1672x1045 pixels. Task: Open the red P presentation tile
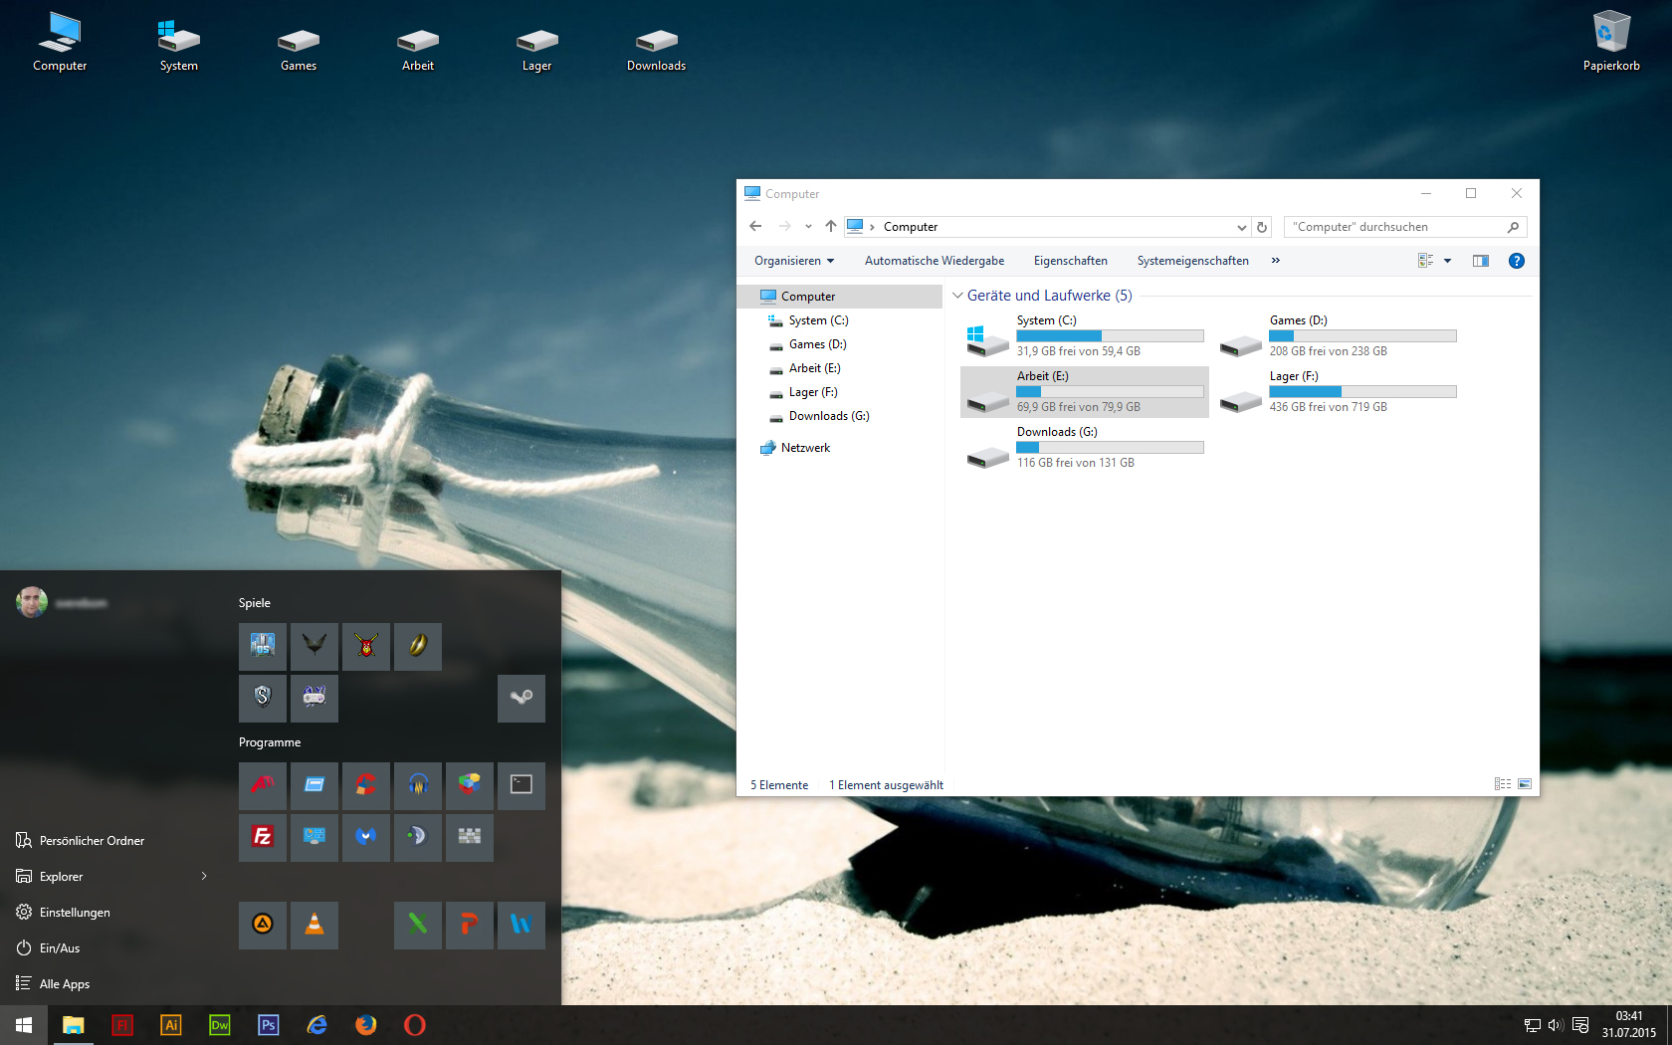(x=470, y=925)
